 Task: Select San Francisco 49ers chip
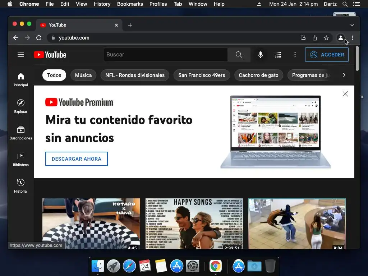point(202,75)
